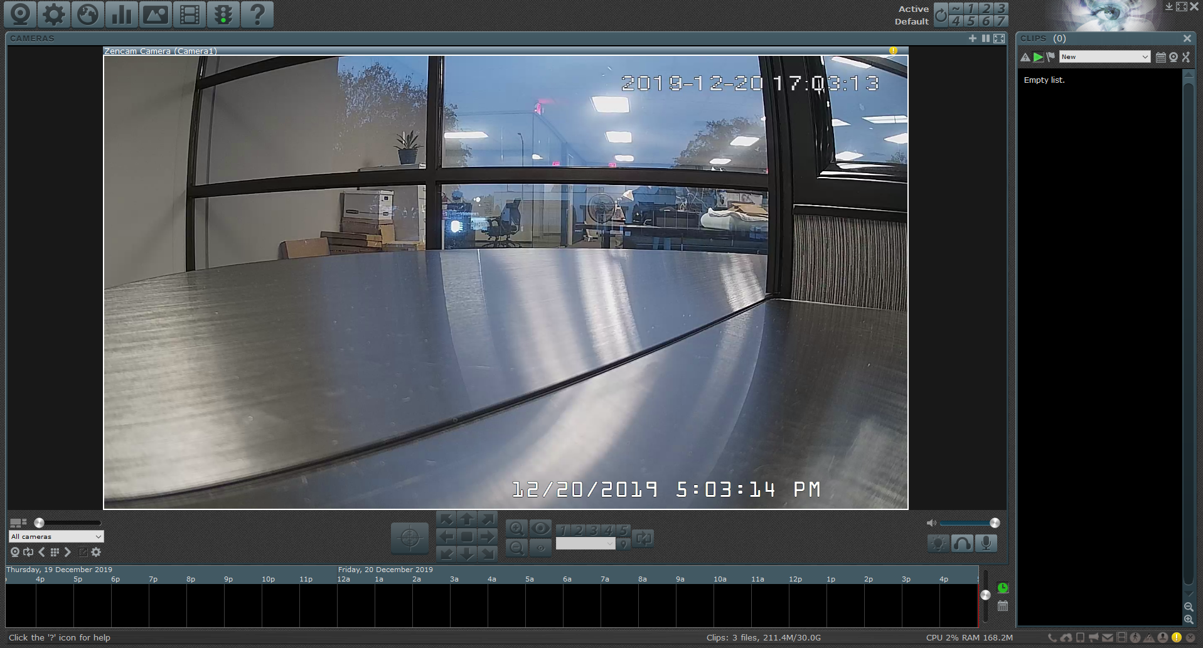Click the PTZ up arrow button
Viewport: 1203px width, 648px height.
pyautogui.click(x=466, y=519)
